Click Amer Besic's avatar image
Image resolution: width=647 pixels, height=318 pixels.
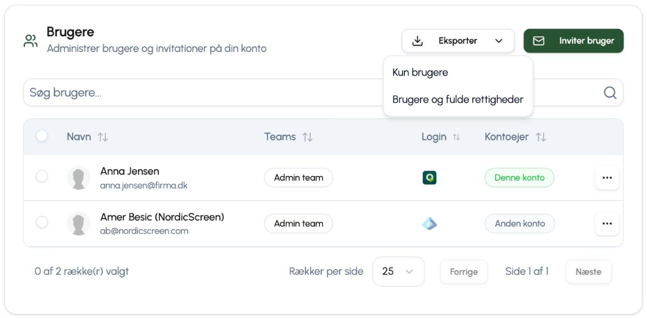[79, 223]
